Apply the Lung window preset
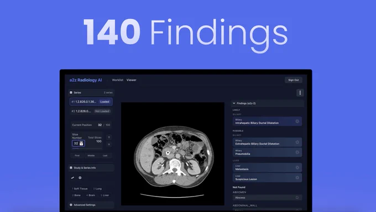 click(x=98, y=189)
